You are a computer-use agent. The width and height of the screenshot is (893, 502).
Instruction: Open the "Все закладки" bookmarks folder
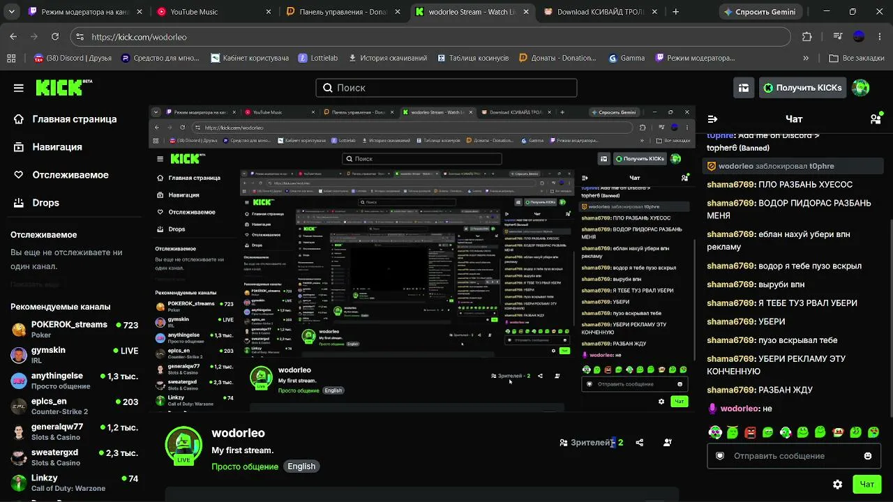857,59
